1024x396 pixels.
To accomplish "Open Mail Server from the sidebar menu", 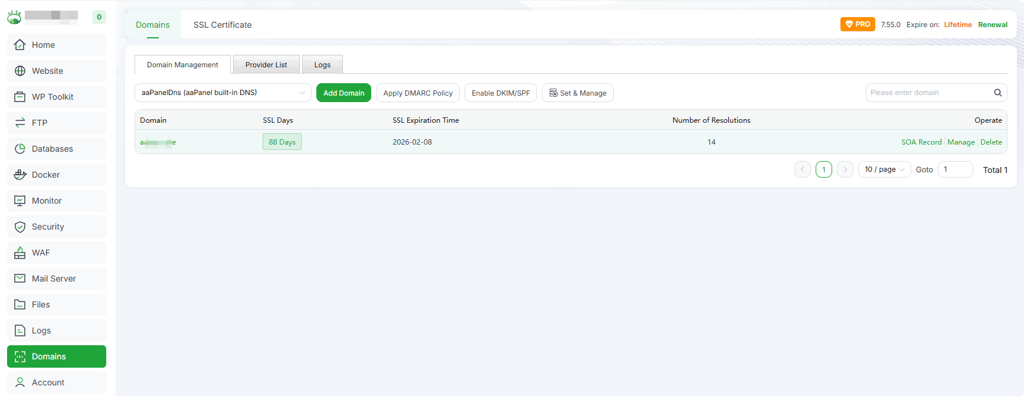I will coord(57,279).
